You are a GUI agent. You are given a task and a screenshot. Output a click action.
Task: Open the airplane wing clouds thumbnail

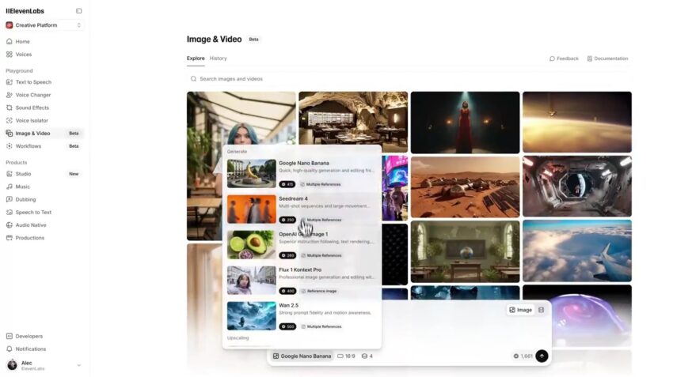point(577,251)
